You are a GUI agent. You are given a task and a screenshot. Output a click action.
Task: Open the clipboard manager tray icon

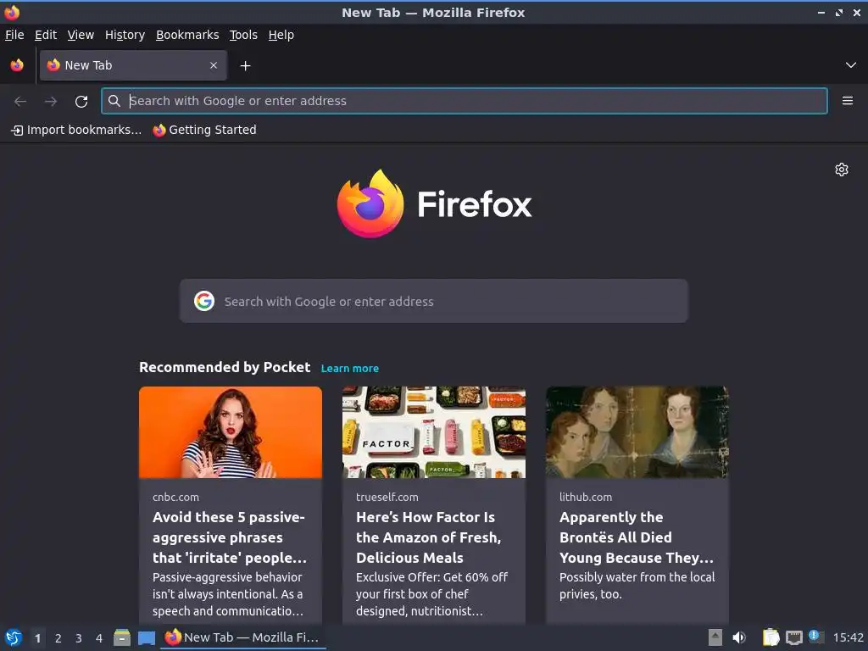[x=771, y=637]
